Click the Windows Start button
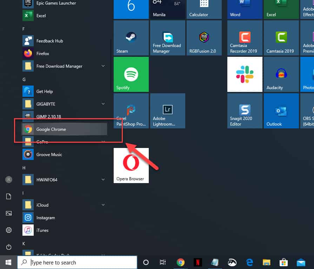The width and height of the screenshot is (314, 269). coord(8,262)
